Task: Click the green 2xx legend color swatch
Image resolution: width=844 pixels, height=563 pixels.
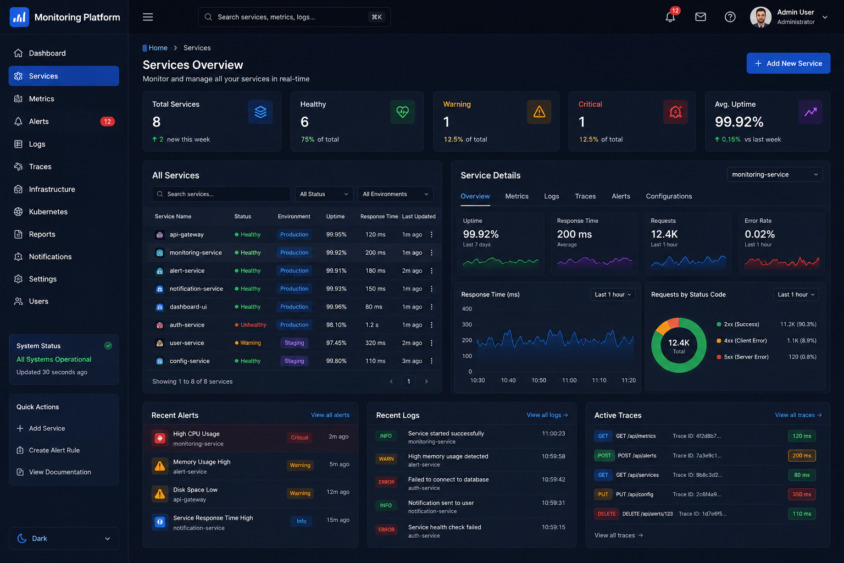Action: (719, 324)
